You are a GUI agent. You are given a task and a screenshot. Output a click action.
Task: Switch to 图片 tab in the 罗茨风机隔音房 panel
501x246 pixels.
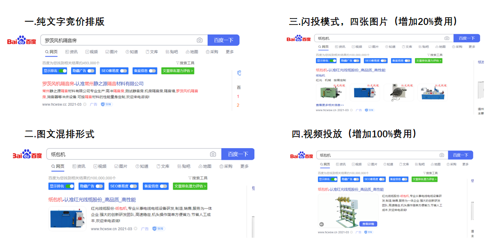click(x=111, y=52)
